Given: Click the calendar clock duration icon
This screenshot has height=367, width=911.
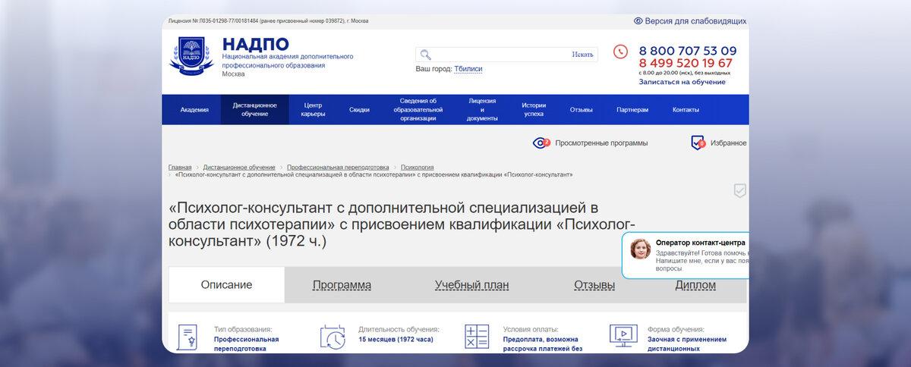Looking at the screenshot, I should pyautogui.click(x=333, y=337).
